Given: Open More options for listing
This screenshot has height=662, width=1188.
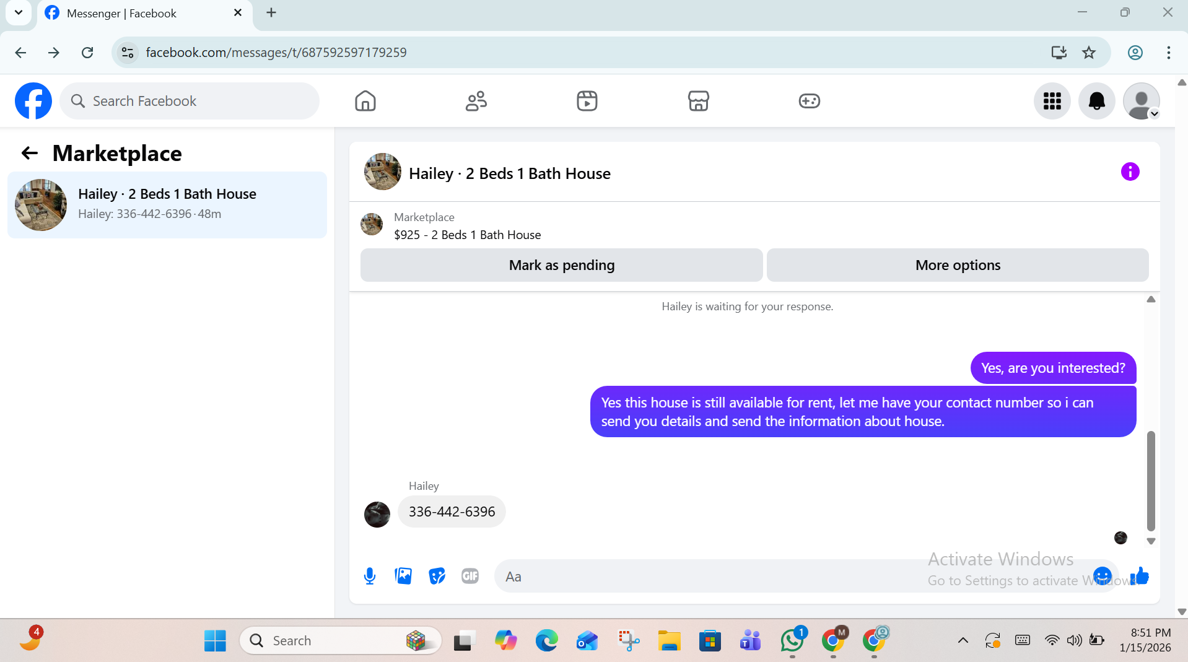Looking at the screenshot, I should pyautogui.click(x=958, y=265).
